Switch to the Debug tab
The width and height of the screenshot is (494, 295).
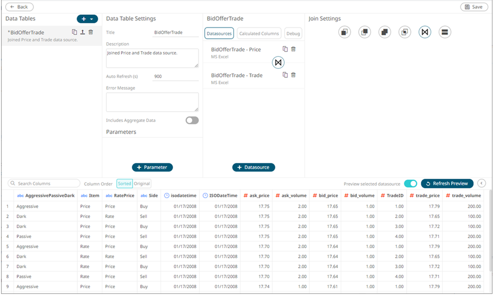(293, 34)
